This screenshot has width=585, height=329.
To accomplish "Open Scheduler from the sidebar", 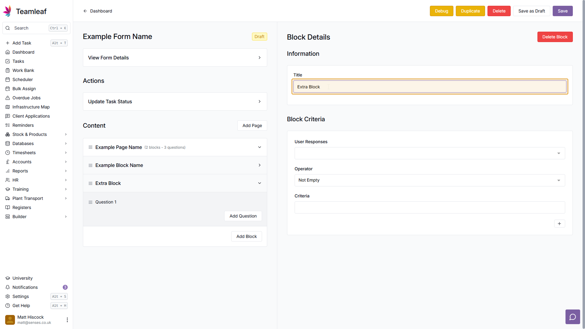I will click(23, 80).
